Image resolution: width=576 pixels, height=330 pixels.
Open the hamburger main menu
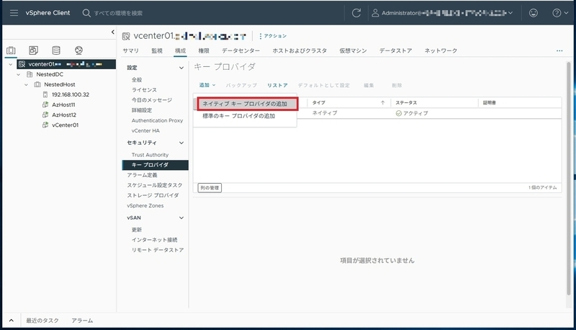(14, 13)
